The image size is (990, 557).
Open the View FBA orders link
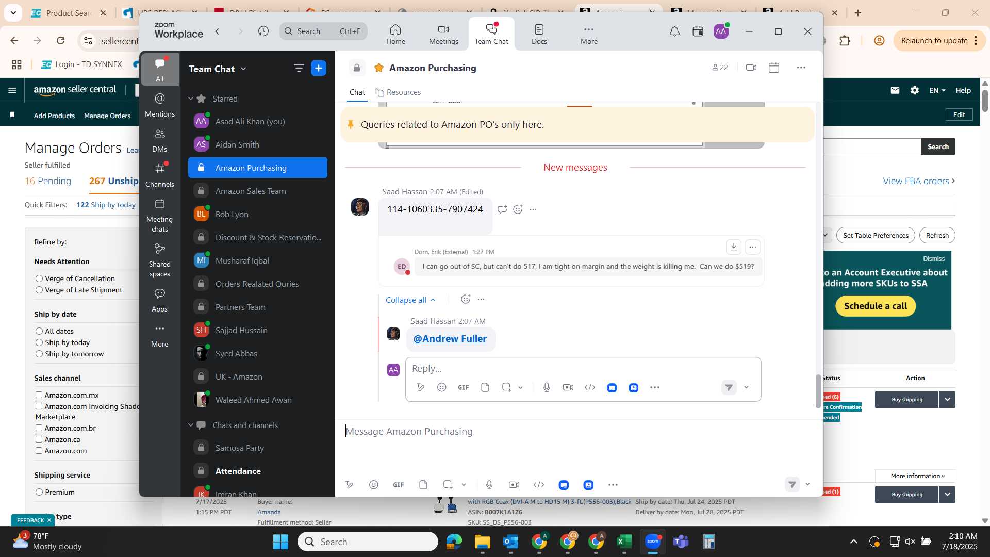tap(919, 181)
